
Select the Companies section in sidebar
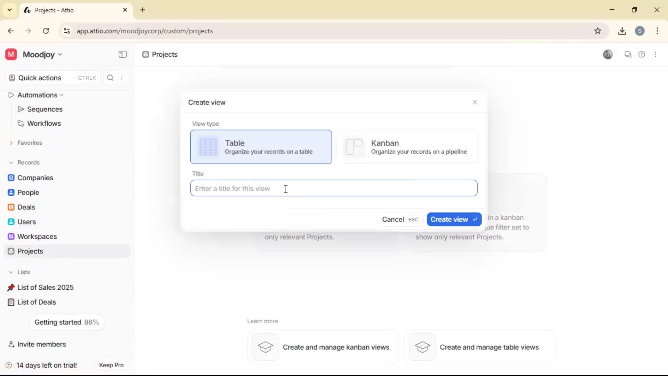coord(35,178)
